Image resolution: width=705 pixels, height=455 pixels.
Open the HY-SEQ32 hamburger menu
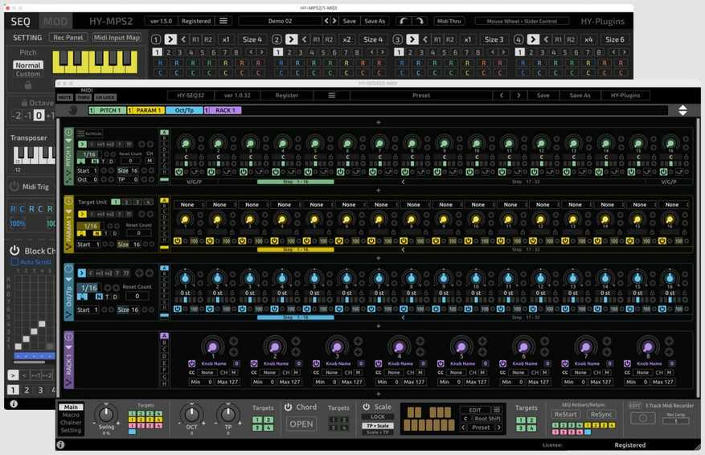click(x=331, y=95)
